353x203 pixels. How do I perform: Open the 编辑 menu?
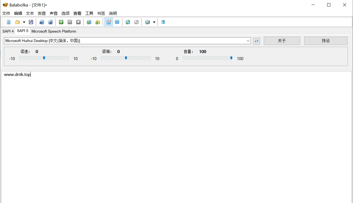[18, 13]
